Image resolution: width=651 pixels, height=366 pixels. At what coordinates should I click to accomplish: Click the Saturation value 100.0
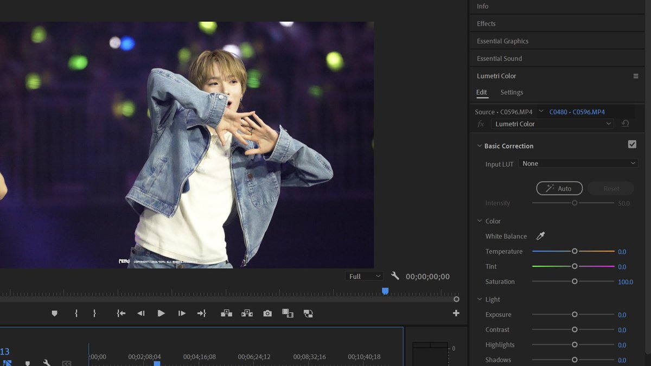(x=626, y=282)
